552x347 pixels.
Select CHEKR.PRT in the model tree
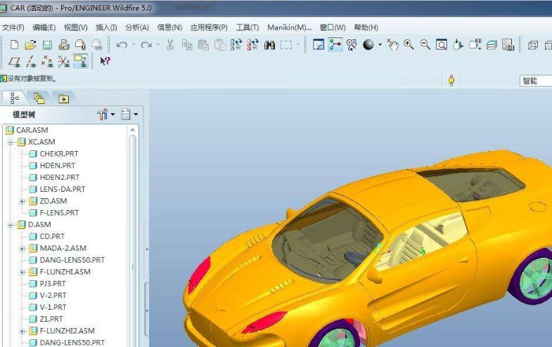click(x=58, y=154)
